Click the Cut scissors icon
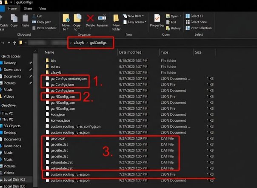257x188 pixels. [x=34, y=16]
